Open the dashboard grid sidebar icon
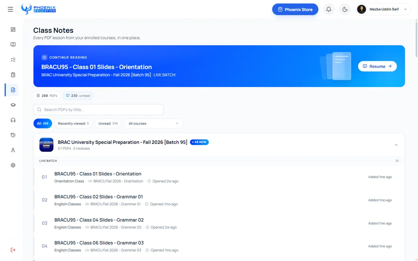This screenshot has height=261, width=418. pos(13,30)
